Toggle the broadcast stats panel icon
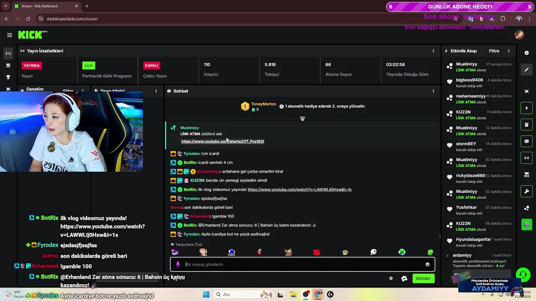This screenshot has width=536, height=301. coord(527,158)
